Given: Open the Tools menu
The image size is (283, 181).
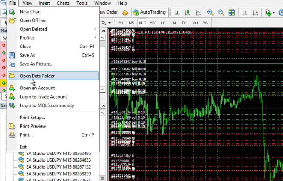Looking at the screenshot, I should (x=82, y=3).
